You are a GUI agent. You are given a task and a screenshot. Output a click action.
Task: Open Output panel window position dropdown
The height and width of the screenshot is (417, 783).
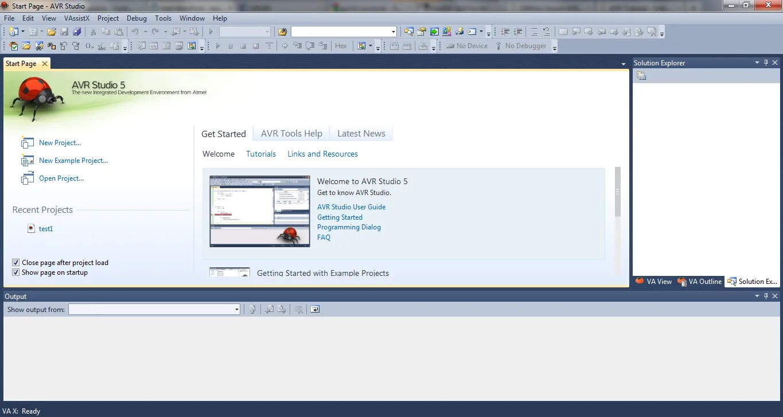point(757,296)
